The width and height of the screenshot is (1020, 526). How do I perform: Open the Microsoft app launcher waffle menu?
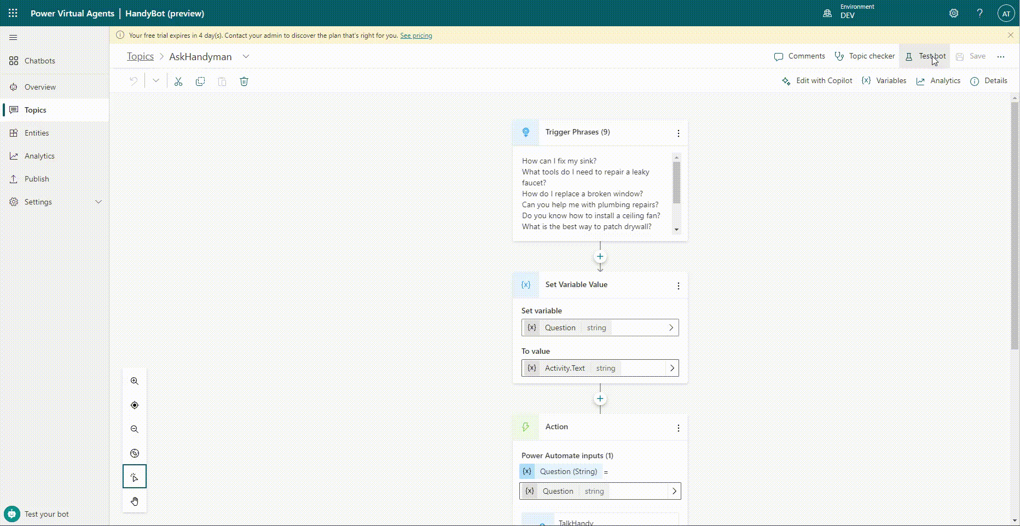[x=12, y=13]
